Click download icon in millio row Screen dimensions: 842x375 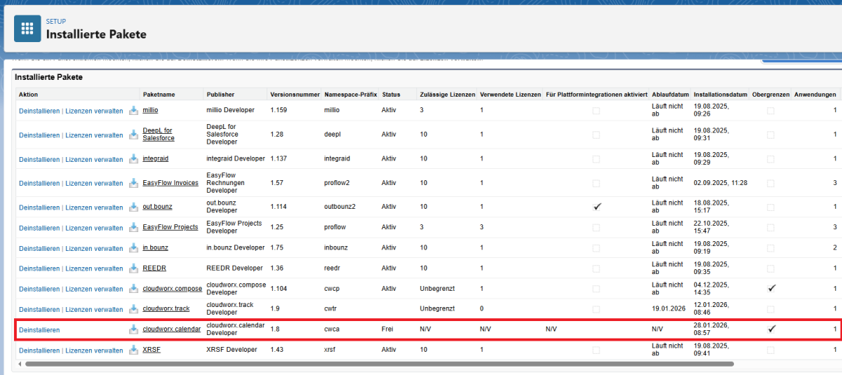coord(133,110)
